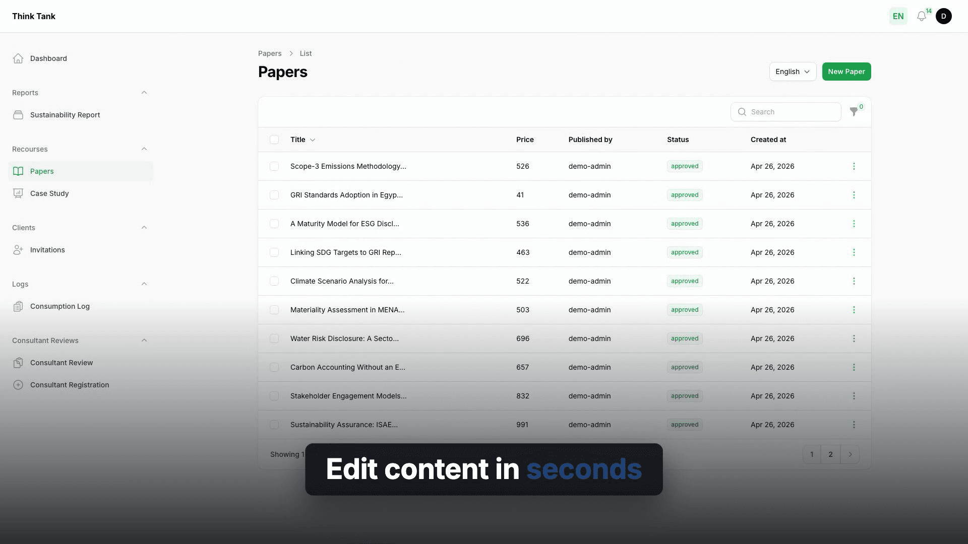Toggle the select-all checkbox in header
The image size is (968, 544).
274,140
